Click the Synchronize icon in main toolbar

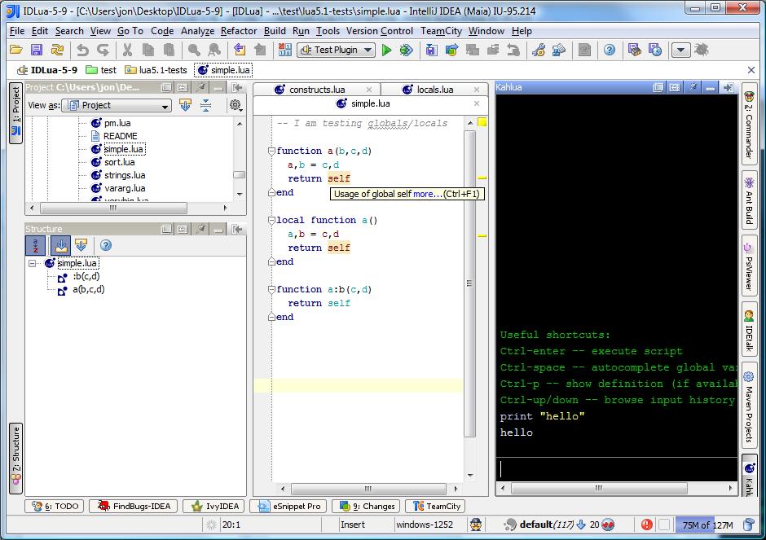[x=58, y=50]
